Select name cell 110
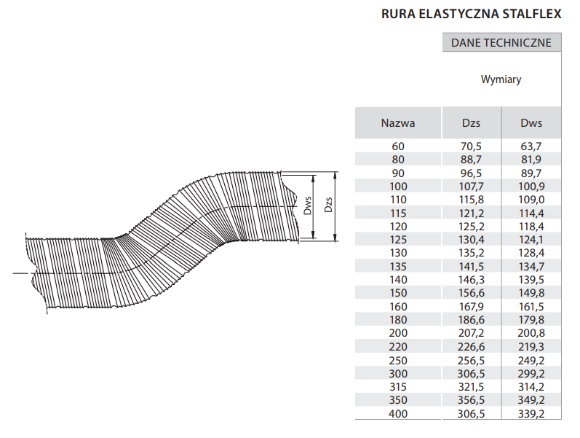Image resolution: width=580 pixels, height=438 pixels. tap(398, 200)
